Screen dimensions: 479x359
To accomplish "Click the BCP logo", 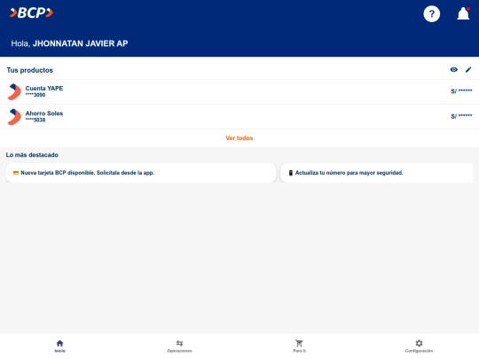I will [x=31, y=12].
